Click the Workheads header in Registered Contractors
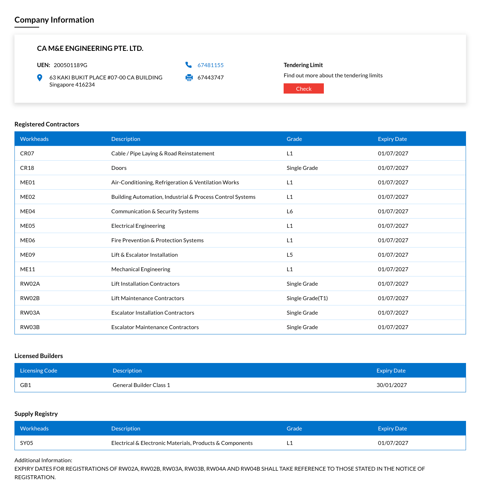Image resolution: width=478 pixels, height=488 pixels. tap(34, 139)
